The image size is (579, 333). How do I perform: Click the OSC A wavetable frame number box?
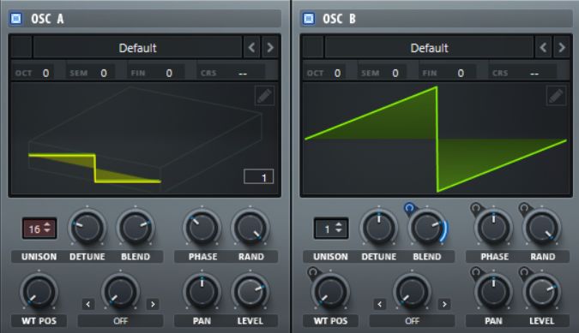259,177
